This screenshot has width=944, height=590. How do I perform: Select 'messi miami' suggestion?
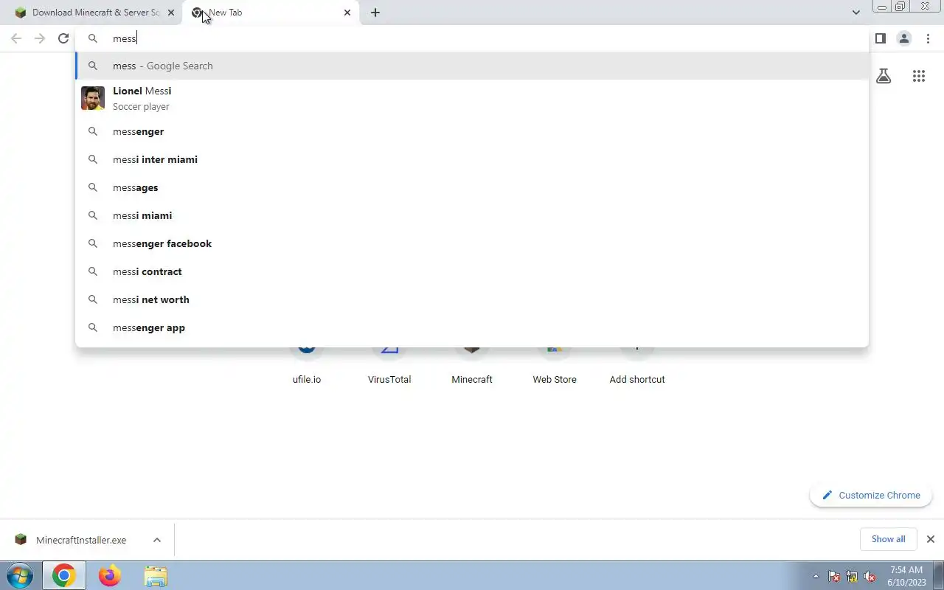(x=472, y=215)
